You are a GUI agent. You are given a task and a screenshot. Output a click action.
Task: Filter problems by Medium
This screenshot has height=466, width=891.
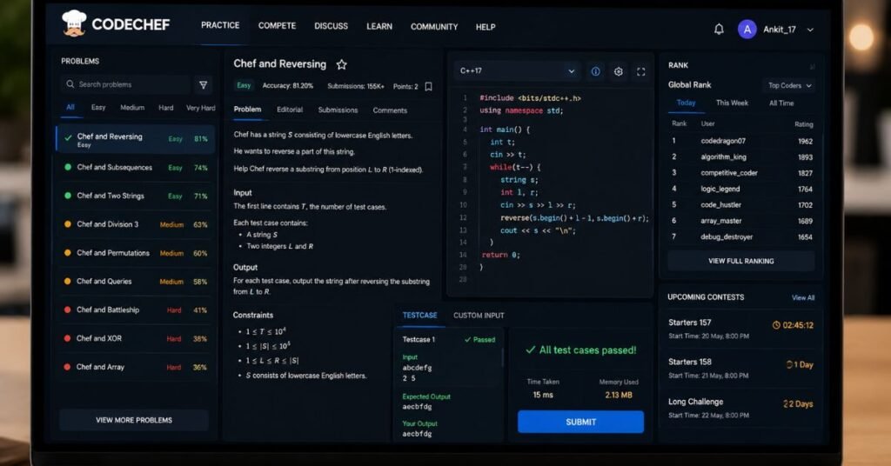[132, 107]
